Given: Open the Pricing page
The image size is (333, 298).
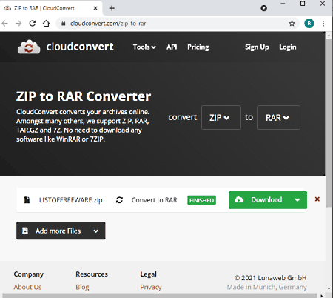Looking at the screenshot, I should coord(198,47).
